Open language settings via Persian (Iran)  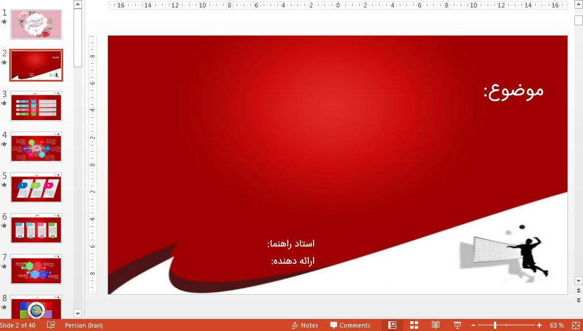pos(83,325)
